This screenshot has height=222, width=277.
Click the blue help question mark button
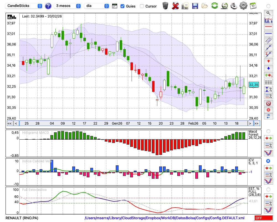tap(48, 6)
